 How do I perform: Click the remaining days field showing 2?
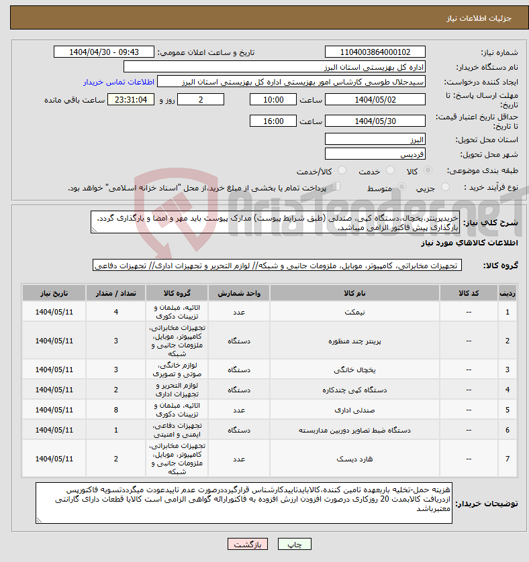pyautogui.click(x=201, y=100)
